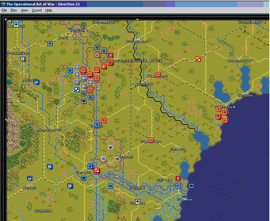
Task: Select the gray unit near Roman
Action: click(x=23, y=59)
